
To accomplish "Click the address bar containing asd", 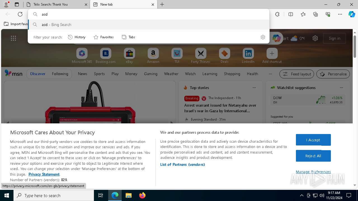I will (x=149, y=14).
